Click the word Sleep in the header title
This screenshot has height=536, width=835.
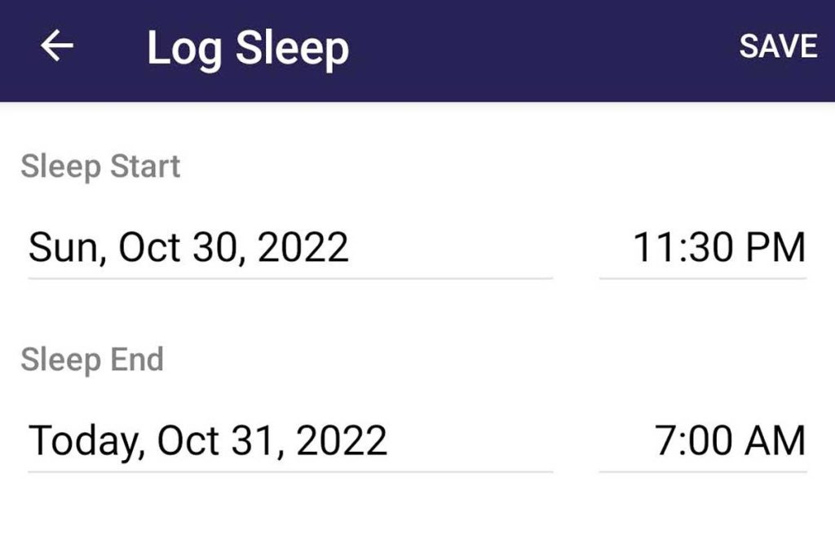pos(292,49)
